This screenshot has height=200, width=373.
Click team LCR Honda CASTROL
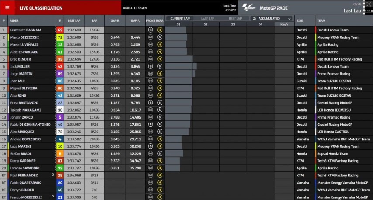[x=333, y=132]
